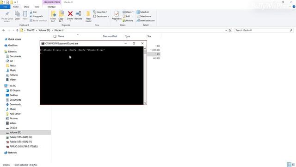296x167 pixels.
Task: Open PUBLIC (\\192.168.0.172) (Z:) drive
Action: 24,147
